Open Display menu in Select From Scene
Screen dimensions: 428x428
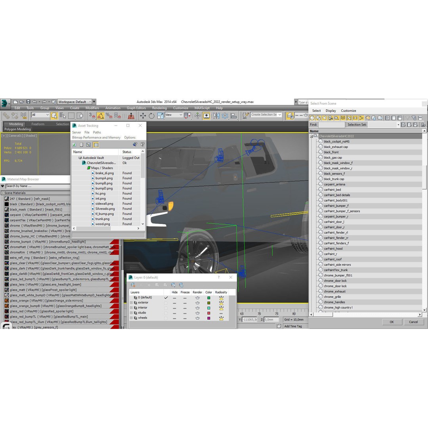331,111
